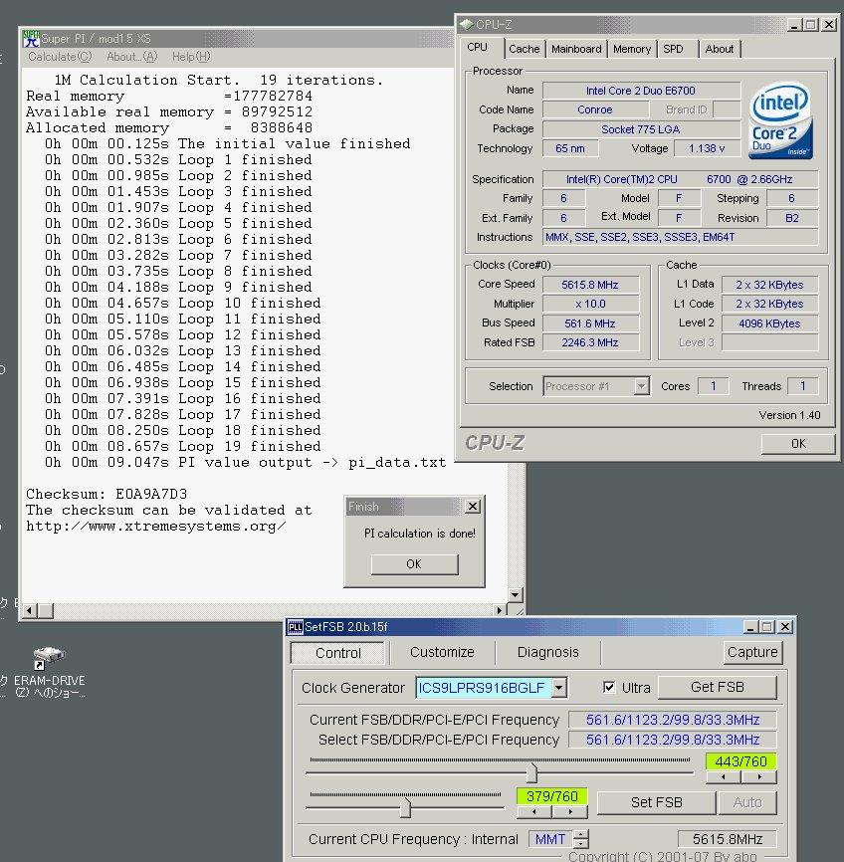Click Super PI vertical scrollbar down arrow
The image size is (844, 862).
click(x=516, y=594)
